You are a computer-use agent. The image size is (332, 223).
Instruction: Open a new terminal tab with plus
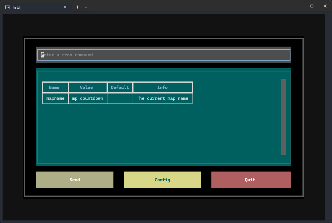[77, 7]
